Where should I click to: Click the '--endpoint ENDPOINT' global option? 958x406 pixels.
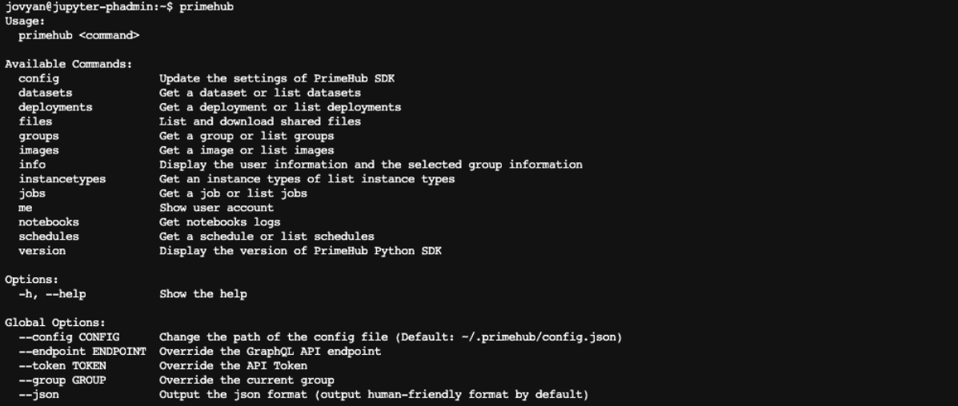pos(82,352)
